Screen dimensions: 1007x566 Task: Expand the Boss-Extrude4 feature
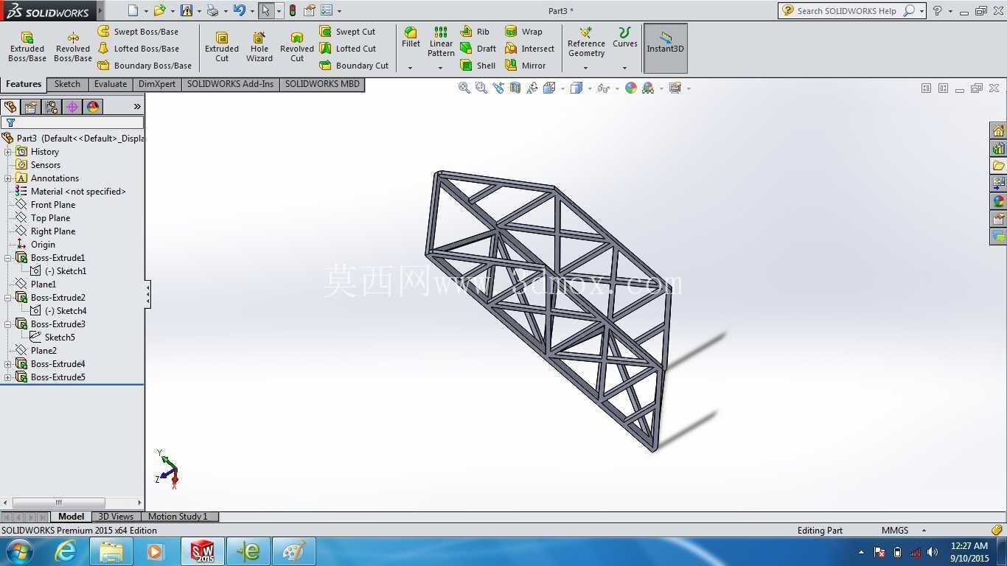coord(8,364)
